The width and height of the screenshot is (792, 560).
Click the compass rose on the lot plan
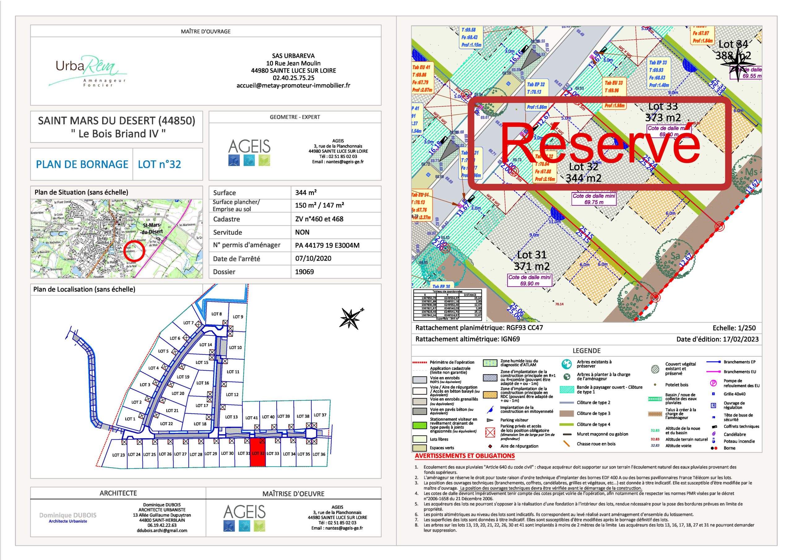click(737, 64)
